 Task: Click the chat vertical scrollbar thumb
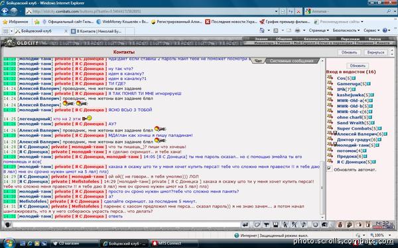pyautogui.click(x=322, y=187)
